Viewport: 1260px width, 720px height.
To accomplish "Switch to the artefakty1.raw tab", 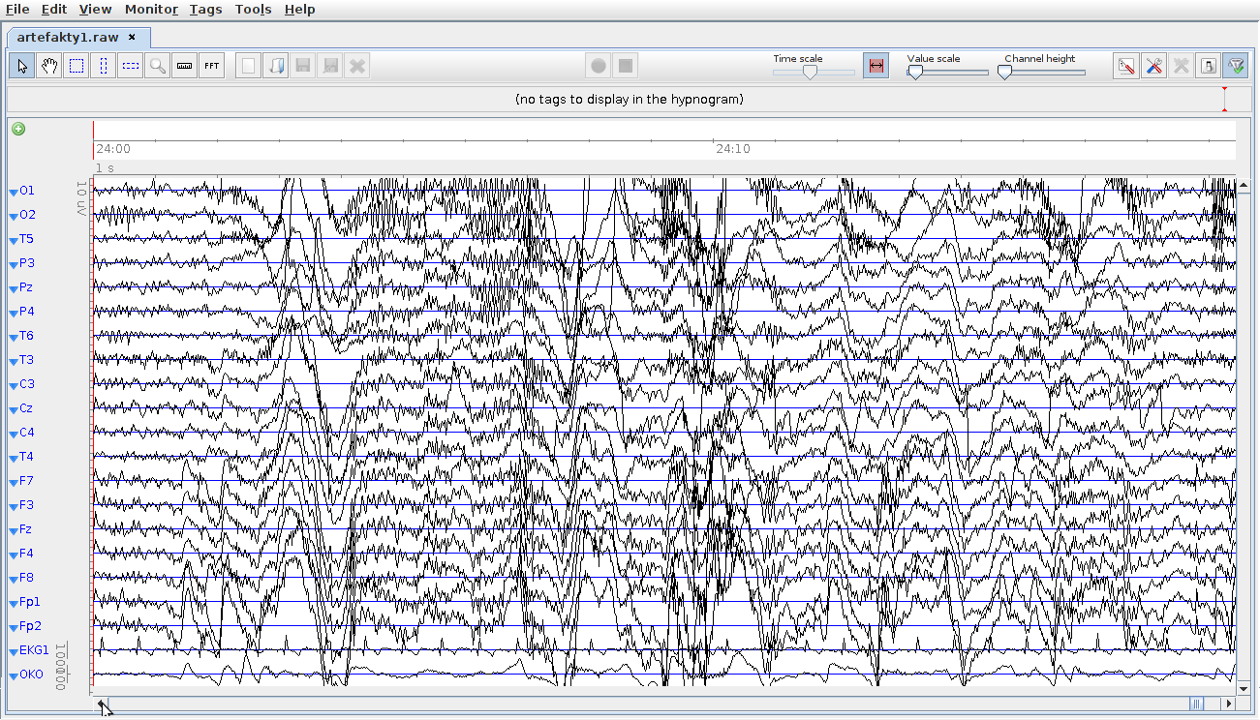I will 68,37.
